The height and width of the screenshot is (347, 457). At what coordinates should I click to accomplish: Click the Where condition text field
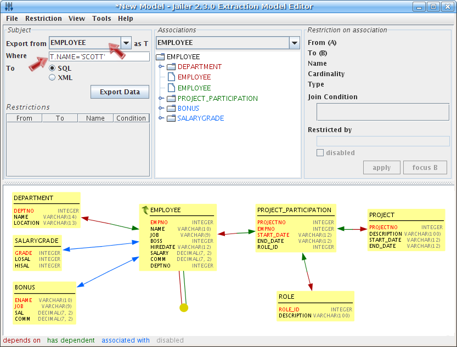pyautogui.click(x=99, y=56)
